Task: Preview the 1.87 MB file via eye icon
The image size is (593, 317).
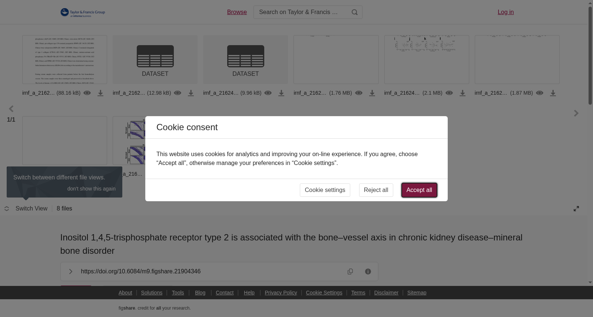Action: (x=540, y=93)
